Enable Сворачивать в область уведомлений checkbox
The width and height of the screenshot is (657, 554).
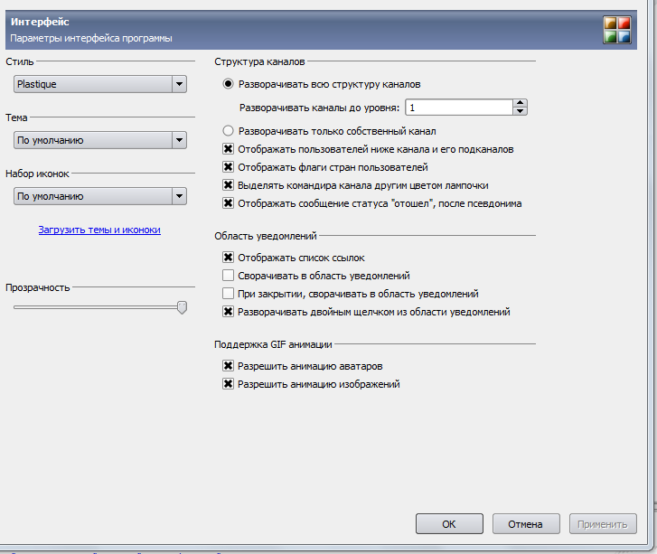coord(229,276)
